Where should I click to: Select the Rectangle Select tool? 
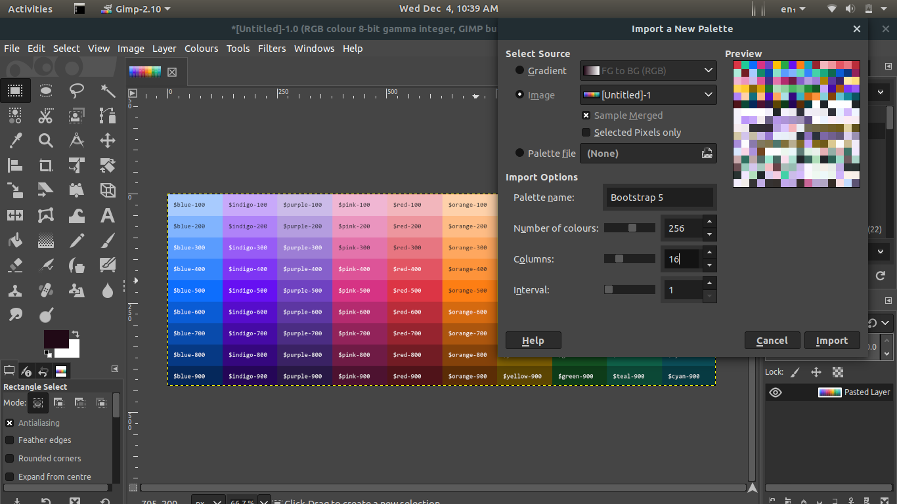pyautogui.click(x=15, y=91)
